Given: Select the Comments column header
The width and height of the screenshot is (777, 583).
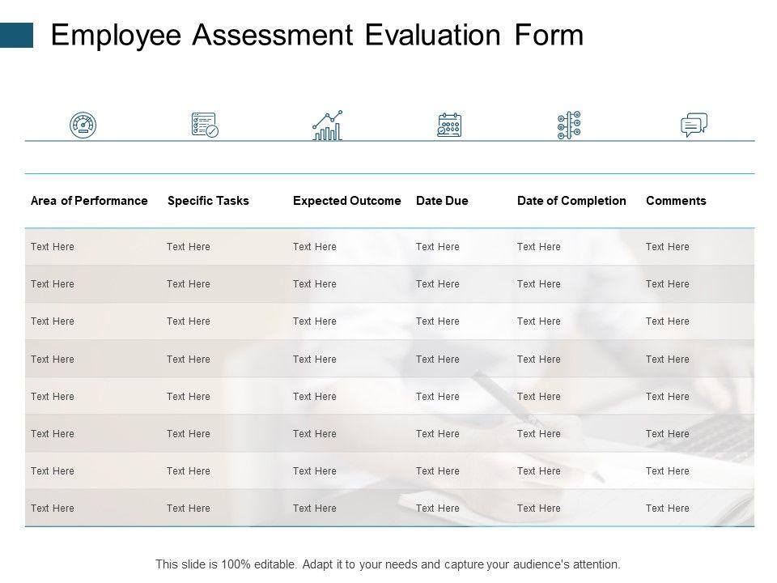Looking at the screenshot, I should (x=676, y=201).
